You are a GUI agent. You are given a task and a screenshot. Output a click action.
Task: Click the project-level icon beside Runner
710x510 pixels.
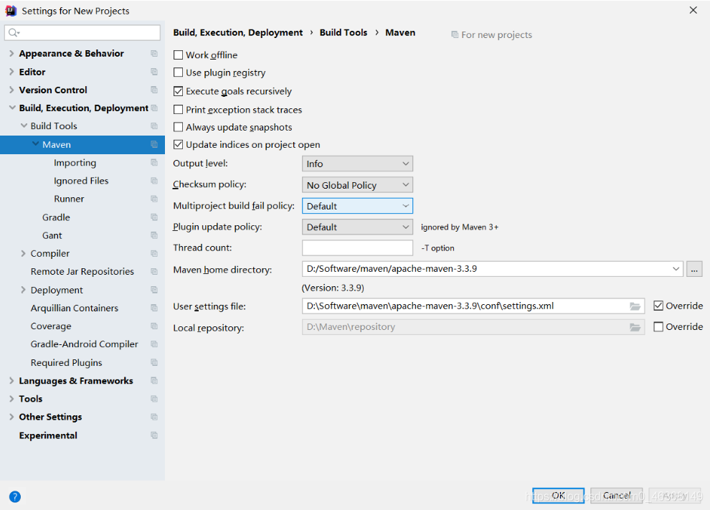coord(154,199)
